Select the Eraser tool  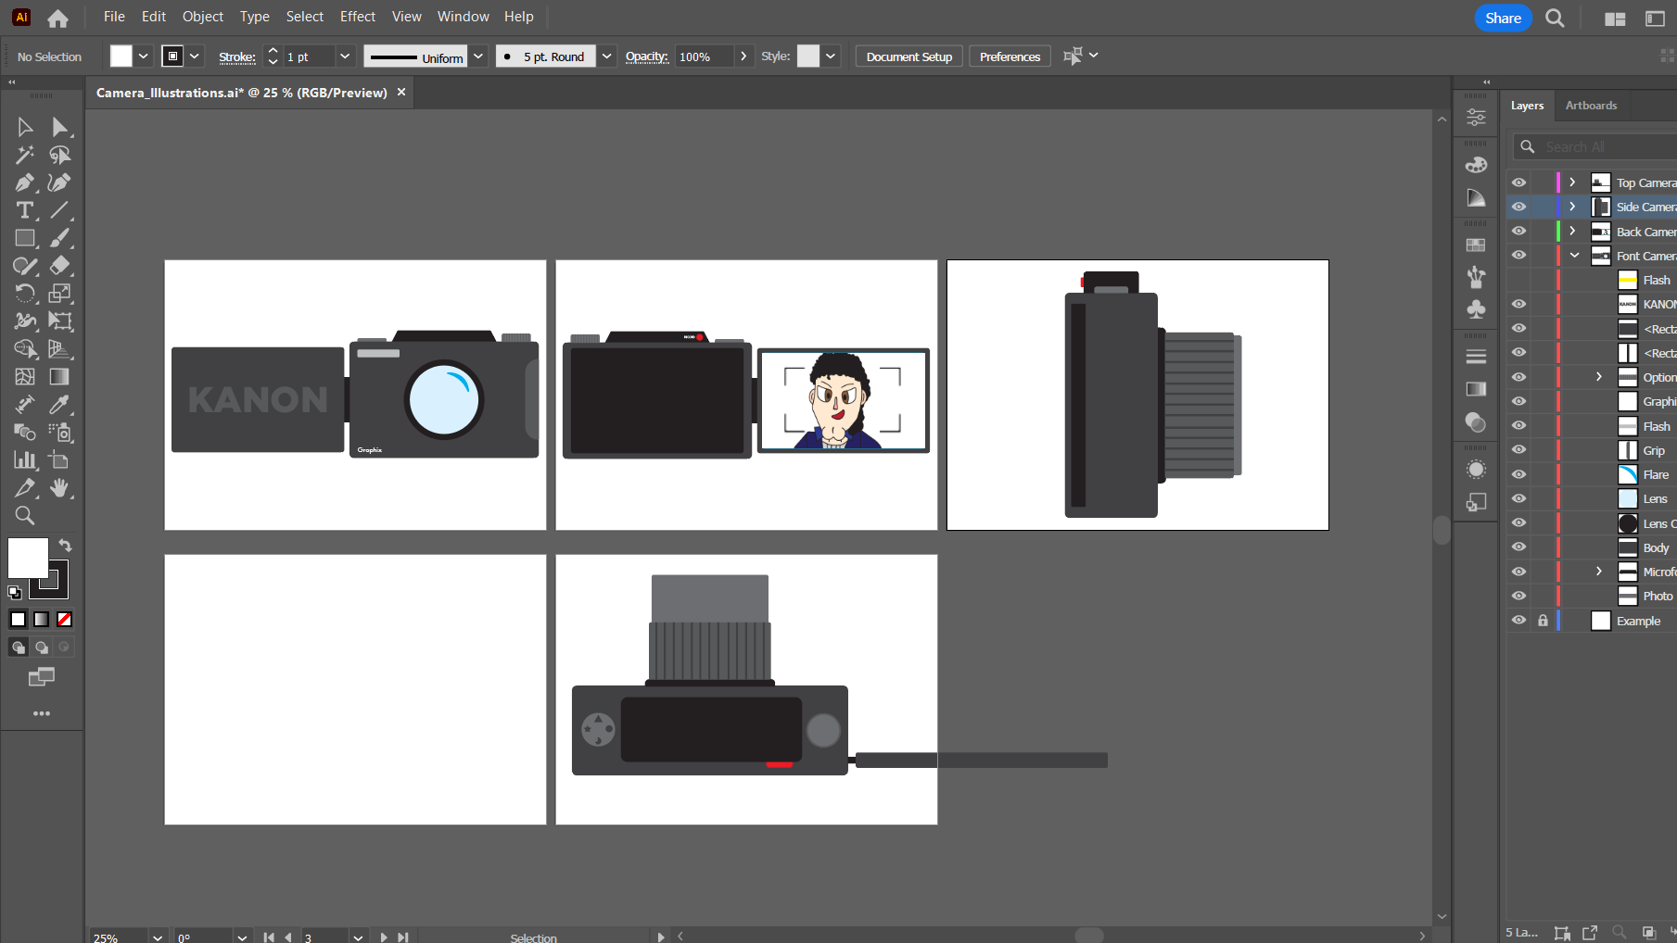click(x=59, y=266)
